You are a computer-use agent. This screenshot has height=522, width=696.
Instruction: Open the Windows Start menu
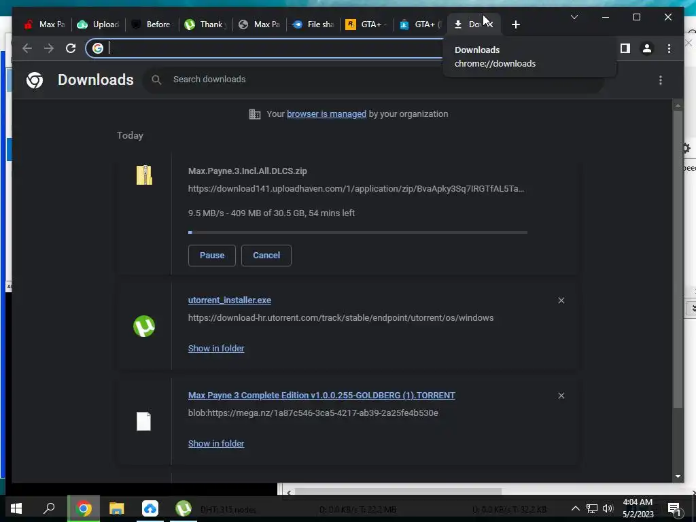click(x=16, y=508)
